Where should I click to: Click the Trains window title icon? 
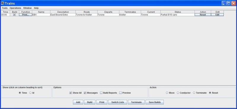pos(2,3)
